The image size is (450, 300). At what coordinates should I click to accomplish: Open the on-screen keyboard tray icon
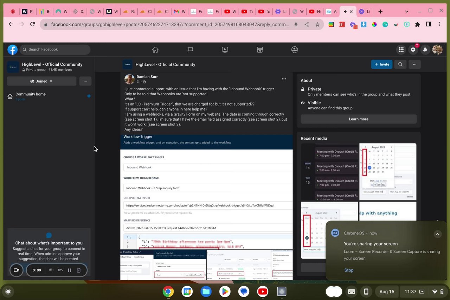coord(351,292)
